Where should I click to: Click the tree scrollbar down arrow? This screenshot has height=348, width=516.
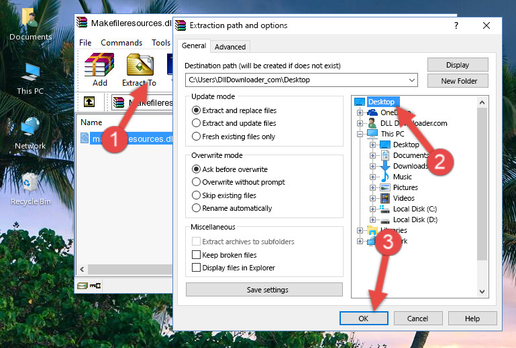pos(482,291)
